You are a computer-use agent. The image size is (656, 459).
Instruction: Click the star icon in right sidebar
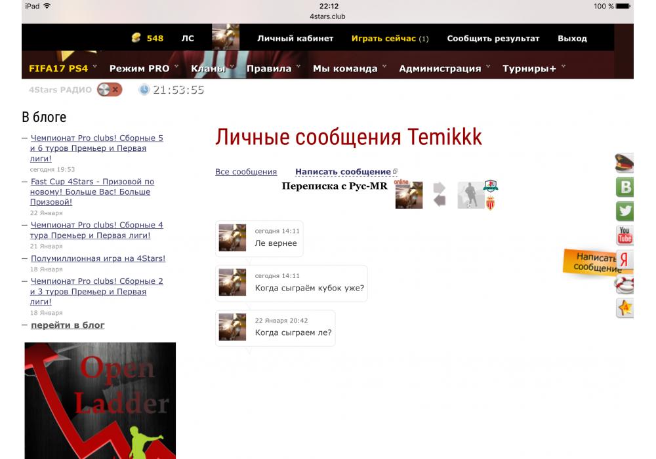coord(625,308)
